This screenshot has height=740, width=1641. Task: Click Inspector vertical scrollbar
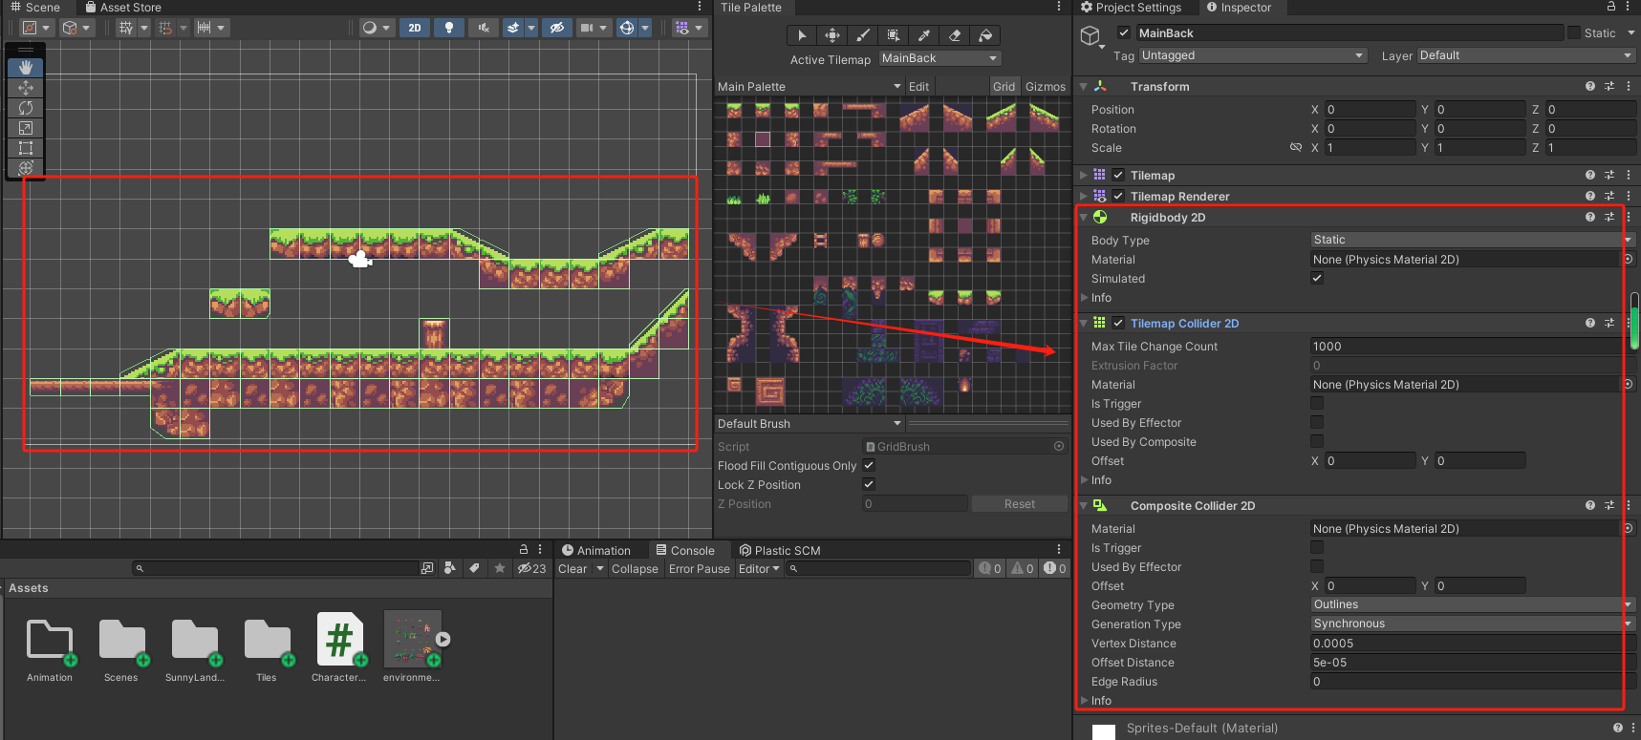pyautogui.click(x=1634, y=321)
